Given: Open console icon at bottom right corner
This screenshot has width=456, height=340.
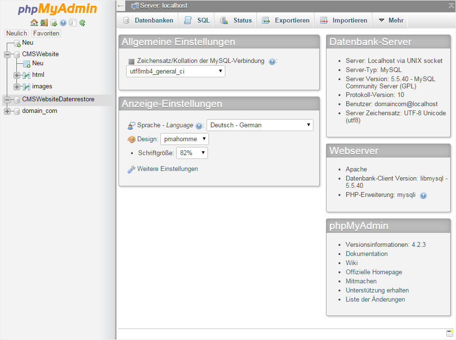Looking at the screenshot, I should tap(450, 333).
